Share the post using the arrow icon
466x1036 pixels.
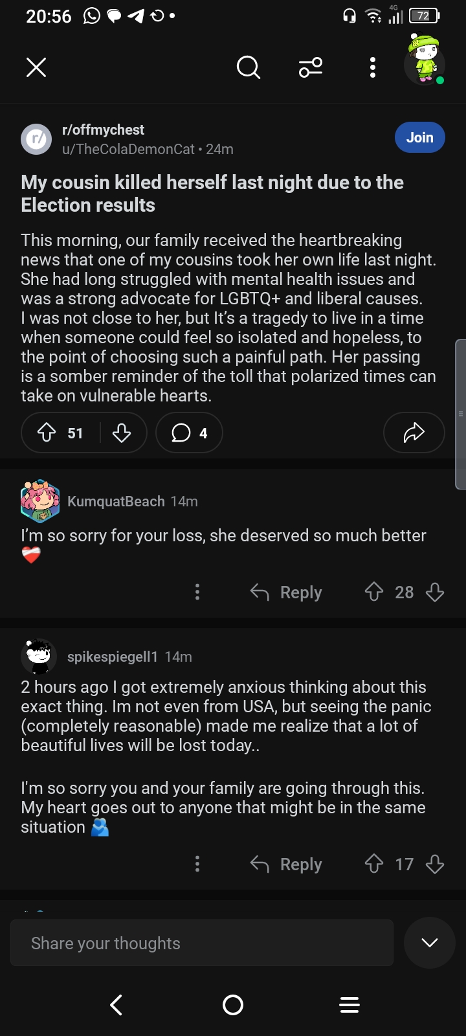tap(414, 433)
